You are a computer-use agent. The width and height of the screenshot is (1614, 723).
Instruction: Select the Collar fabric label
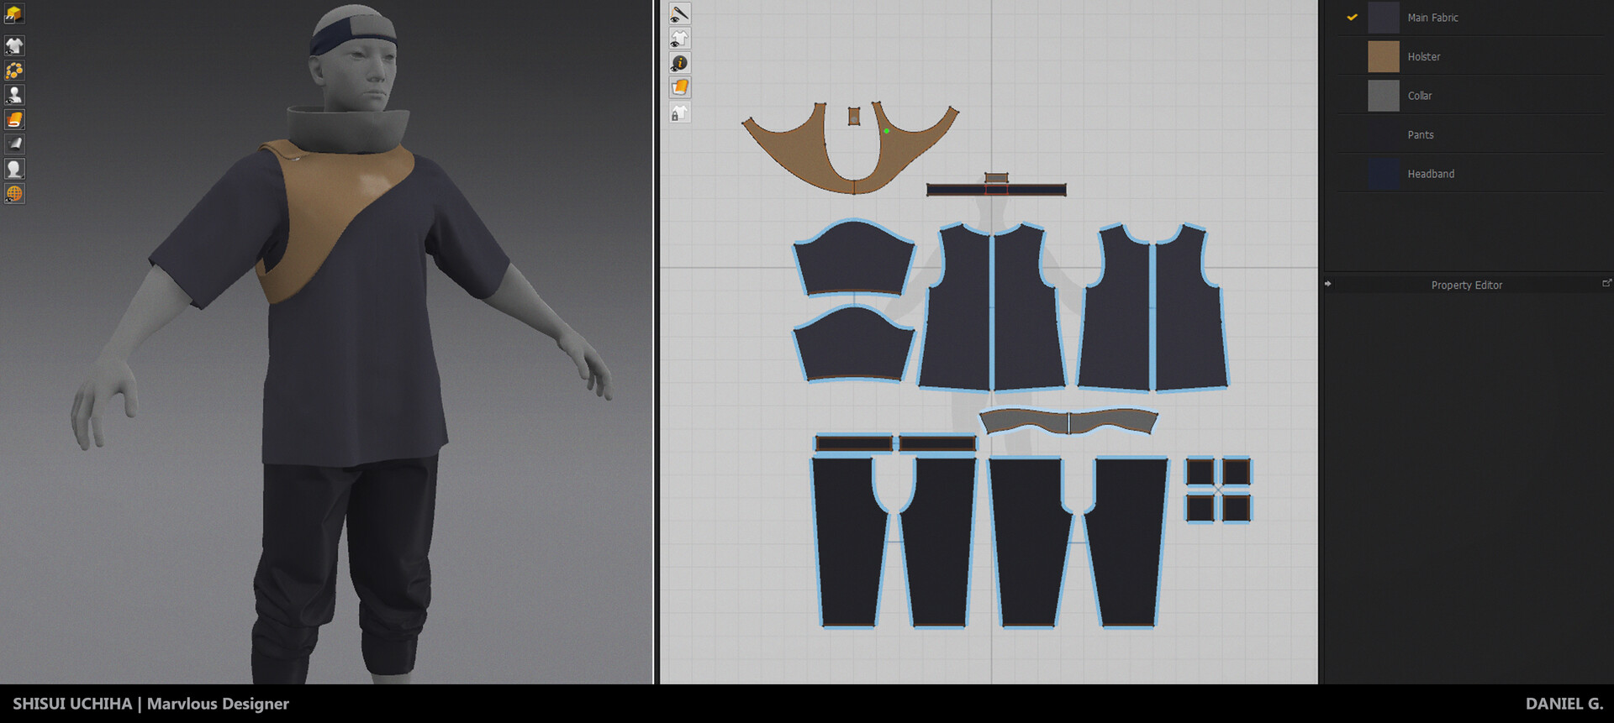tap(1419, 96)
